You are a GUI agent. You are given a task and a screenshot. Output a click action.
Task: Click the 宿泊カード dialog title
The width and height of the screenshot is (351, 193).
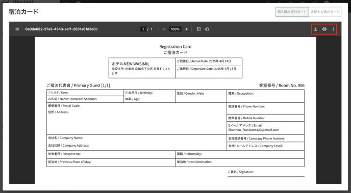pyautogui.click(x=24, y=12)
